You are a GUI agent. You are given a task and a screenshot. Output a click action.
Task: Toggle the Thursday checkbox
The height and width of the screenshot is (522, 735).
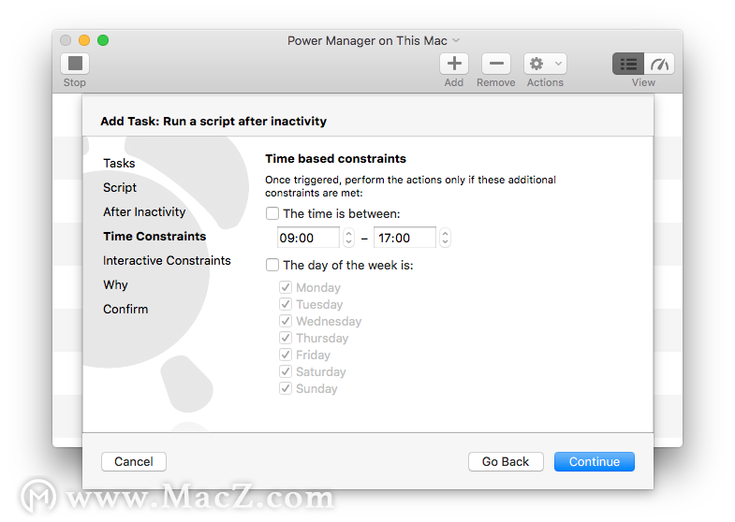coord(286,338)
